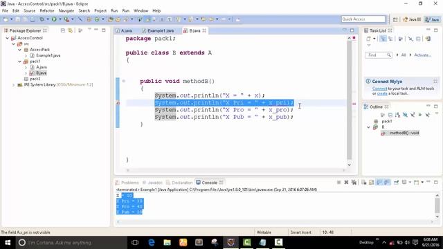The height and width of the screenshot is (249, 443).
Task: Close the Connect Mylyn notice
Action: (435, 82)
